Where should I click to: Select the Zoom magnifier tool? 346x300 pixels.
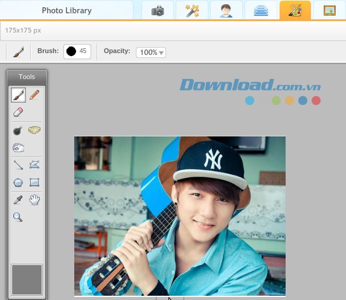pos(18,217)
